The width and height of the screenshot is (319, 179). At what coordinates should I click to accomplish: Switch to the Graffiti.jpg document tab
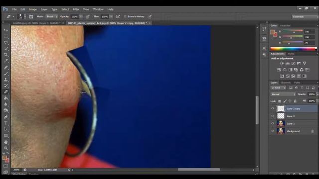point(37,23)
